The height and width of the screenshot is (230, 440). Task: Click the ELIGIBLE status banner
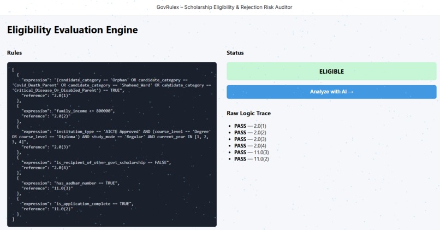pos(331,72)
